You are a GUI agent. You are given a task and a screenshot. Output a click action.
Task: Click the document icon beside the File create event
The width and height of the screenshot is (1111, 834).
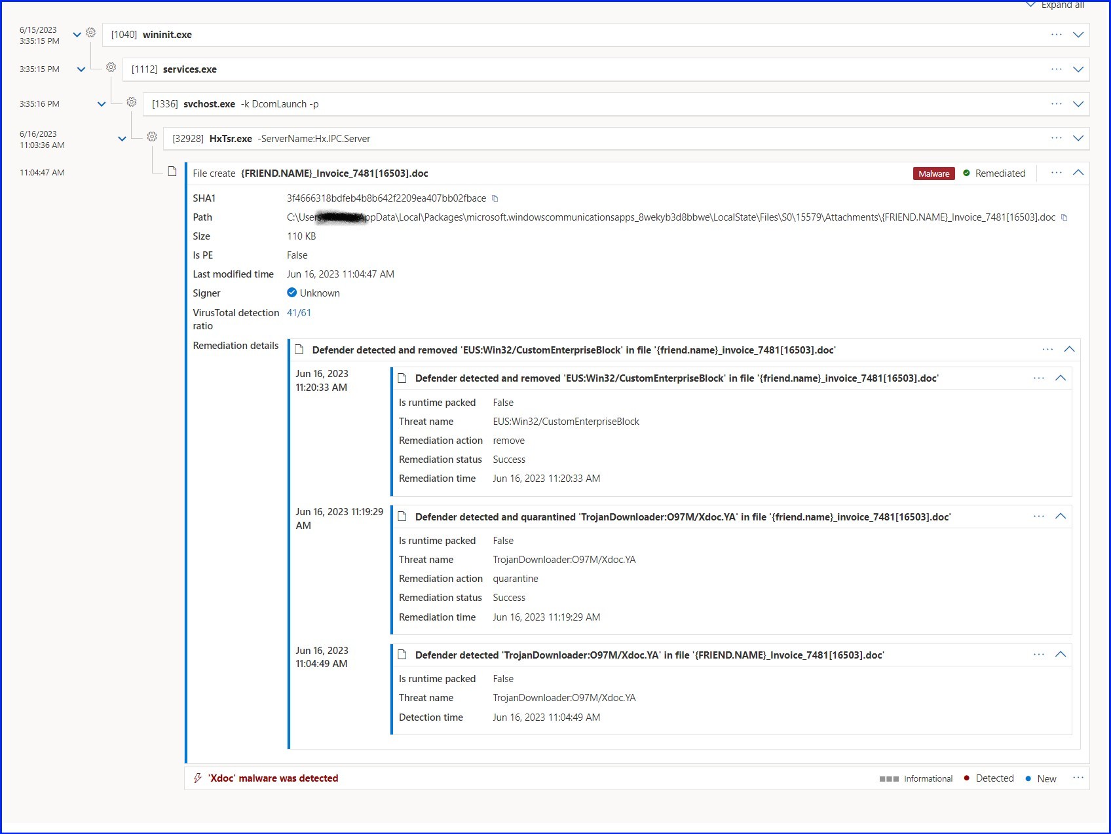172,171
